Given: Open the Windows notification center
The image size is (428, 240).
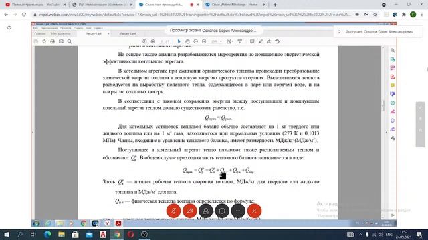Looking at the screenshot, I should 419,234.
